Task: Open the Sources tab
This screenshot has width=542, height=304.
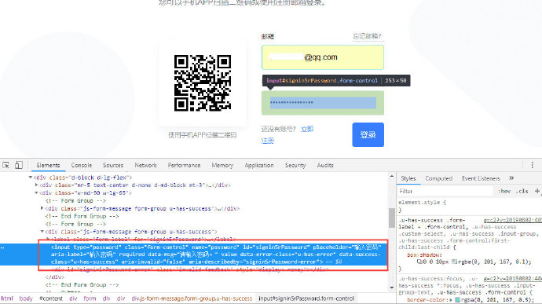Action: 113,165
